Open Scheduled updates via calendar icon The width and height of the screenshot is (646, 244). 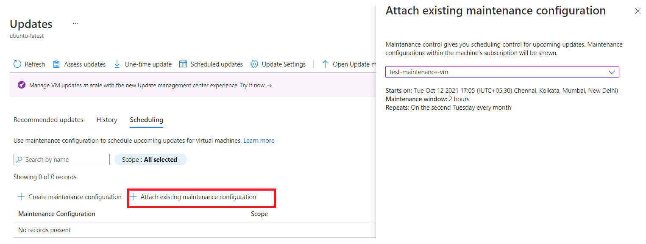(x=183, y=64)
